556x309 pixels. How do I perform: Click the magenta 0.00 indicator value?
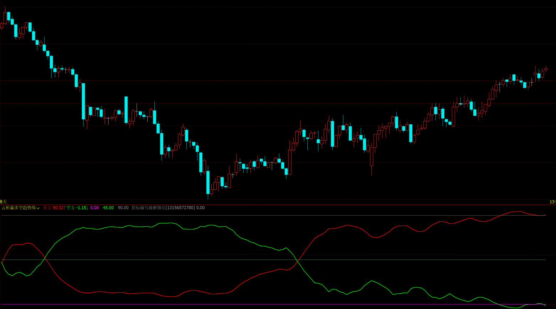point(95,208)
